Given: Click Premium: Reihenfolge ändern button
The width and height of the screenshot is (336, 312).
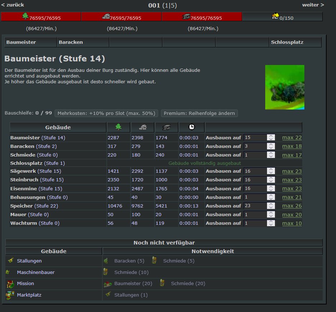Looking at the screenshot, I should coord(199,113).
